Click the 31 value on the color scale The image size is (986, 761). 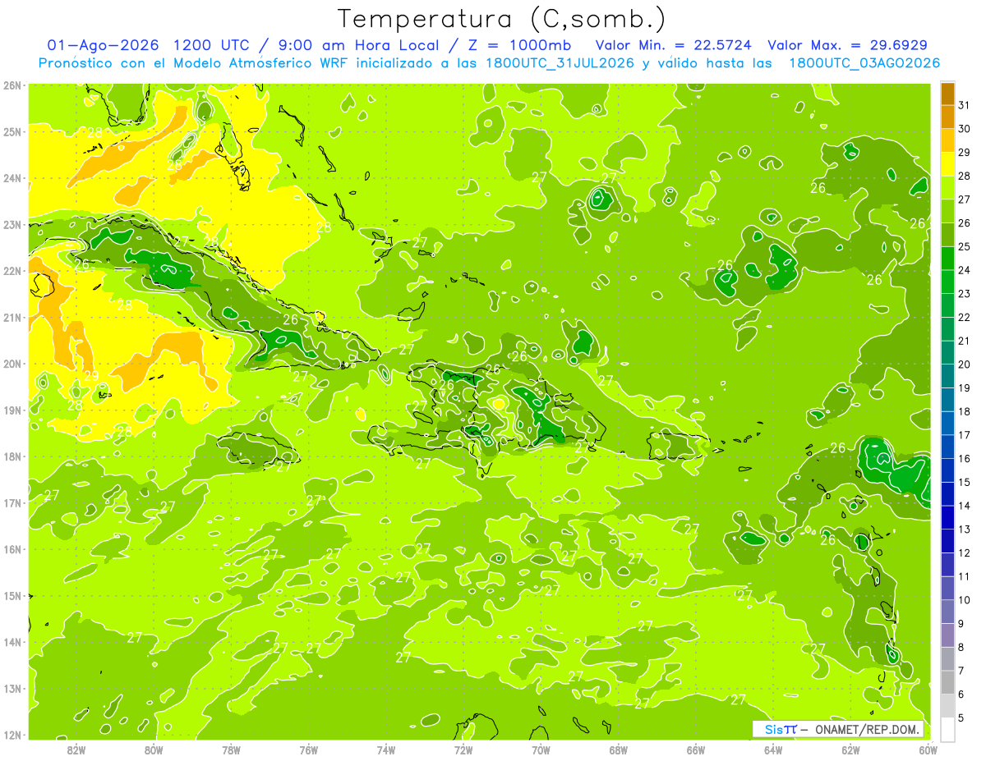click(x=965, y=105)
